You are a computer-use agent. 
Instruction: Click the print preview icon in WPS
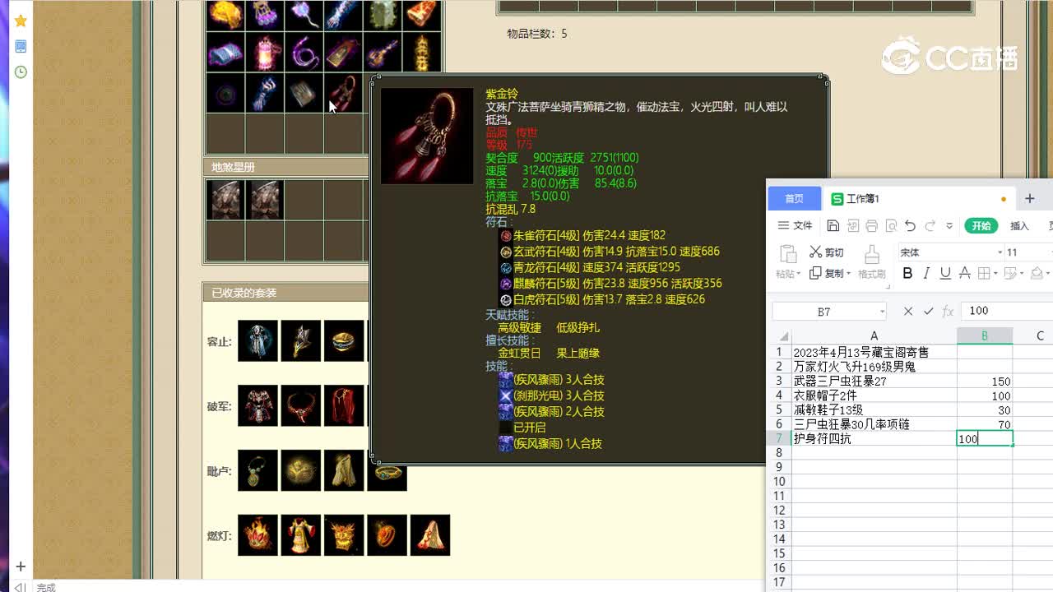891,226
